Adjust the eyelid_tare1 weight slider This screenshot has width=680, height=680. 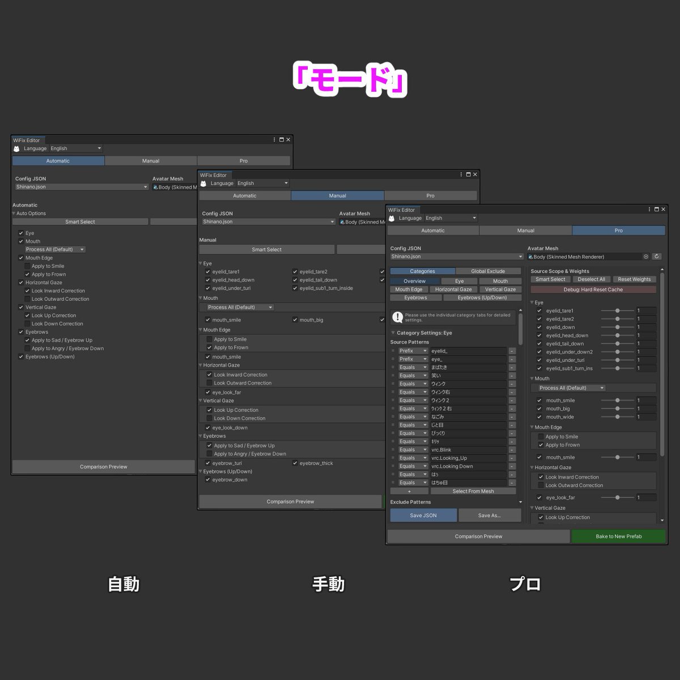pyautogui.click(x=617, y=311)
